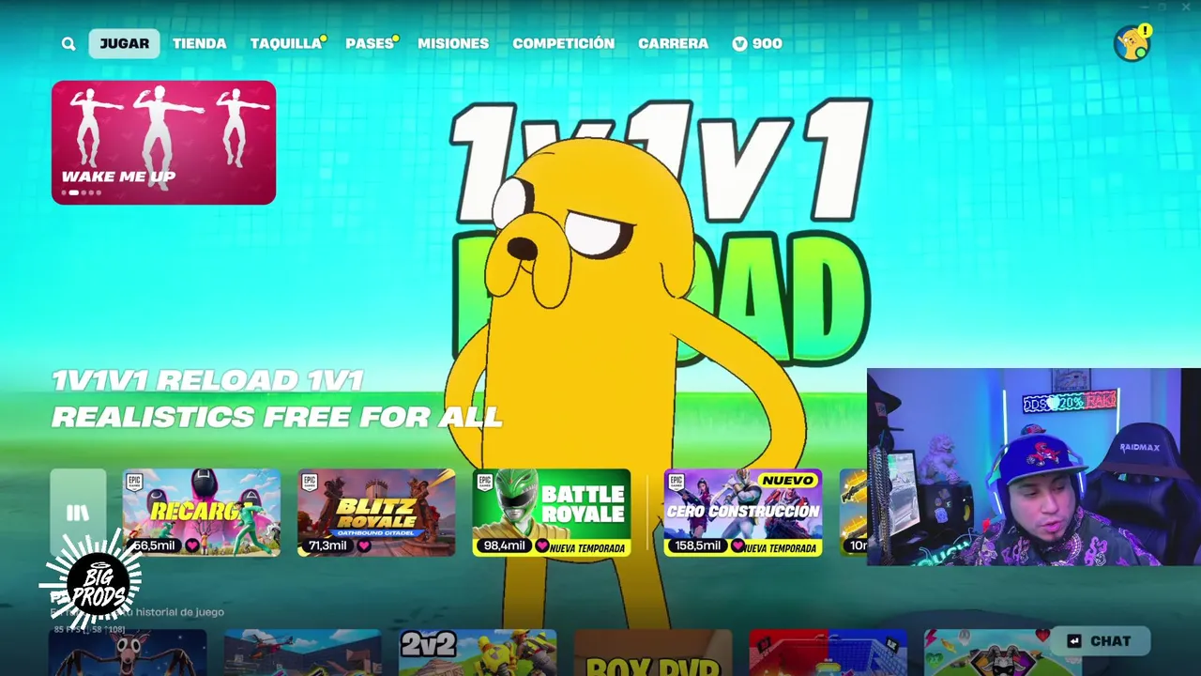The width and height of the screenshot is (1201, 676).
Task: Go to the MISIONES tab
Action: pos(453,44)
